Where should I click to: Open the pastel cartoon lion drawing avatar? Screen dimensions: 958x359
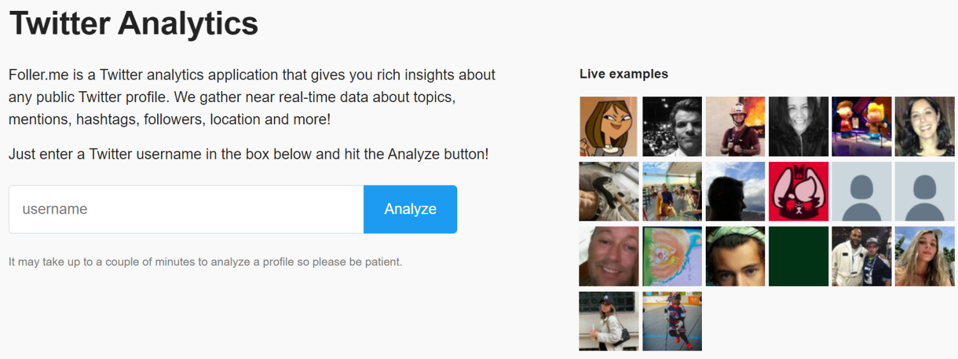point(672,256)
